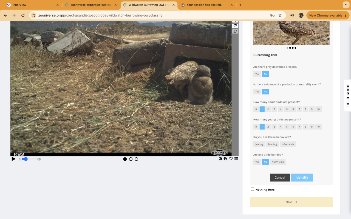Open a new browser tab
The height and width of the screenshot is (219, 351).
click(x=240, y=5)
